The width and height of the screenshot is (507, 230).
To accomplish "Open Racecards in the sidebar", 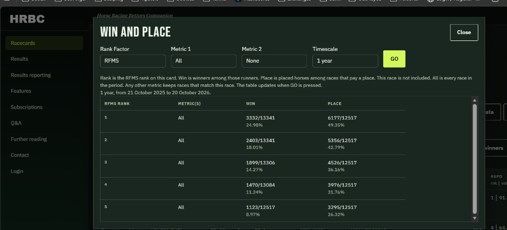I will pos(44,43).
